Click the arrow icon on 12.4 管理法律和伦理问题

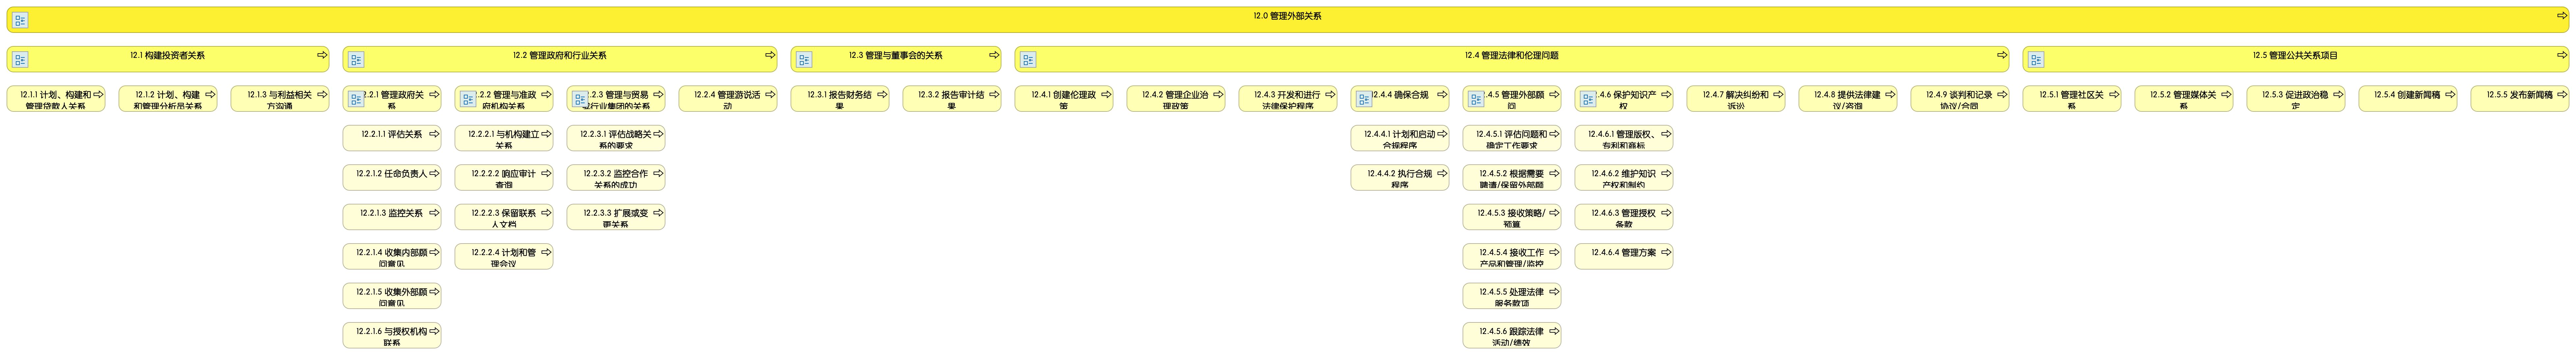(2002, 55)
